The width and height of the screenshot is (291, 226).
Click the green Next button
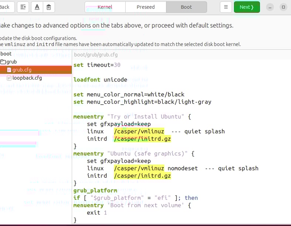tap(247, 7)
